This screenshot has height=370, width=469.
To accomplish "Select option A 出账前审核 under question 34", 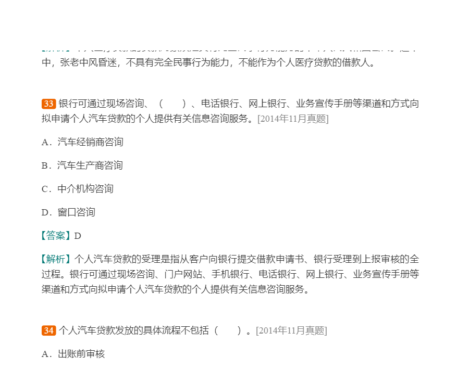I will (73, 354).
